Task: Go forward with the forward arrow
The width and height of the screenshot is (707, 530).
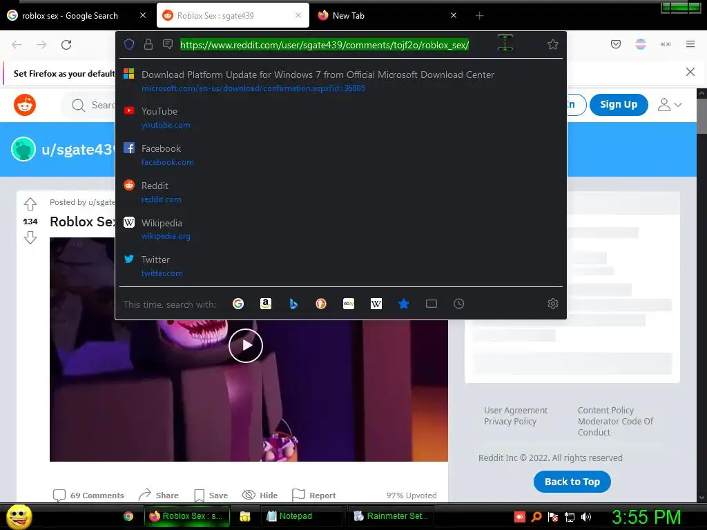Action: tap(41, 45)
